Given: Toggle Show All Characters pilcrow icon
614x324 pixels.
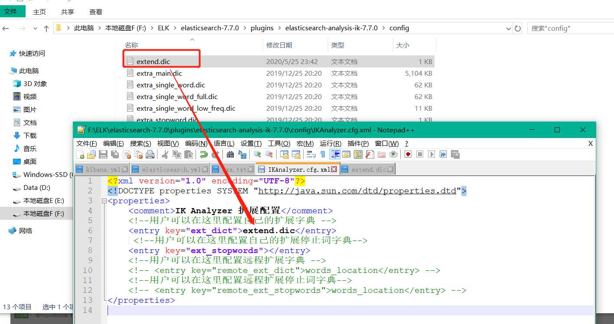Looking at the screenshot, I should click(x=323, y=154).
